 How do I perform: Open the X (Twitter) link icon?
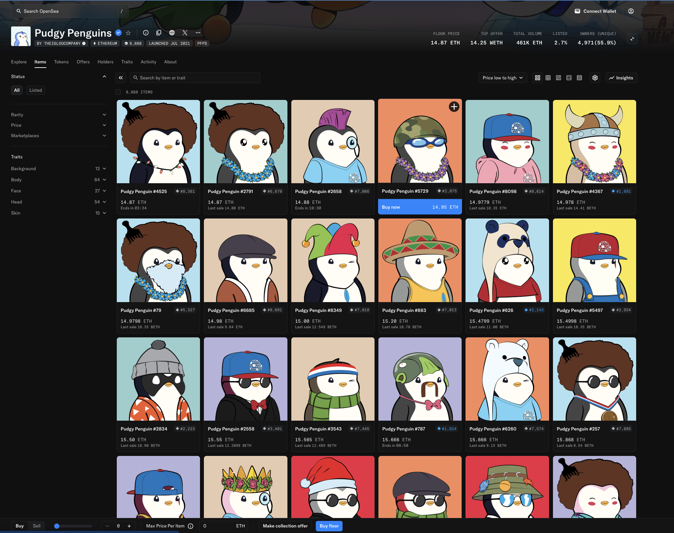185,33
